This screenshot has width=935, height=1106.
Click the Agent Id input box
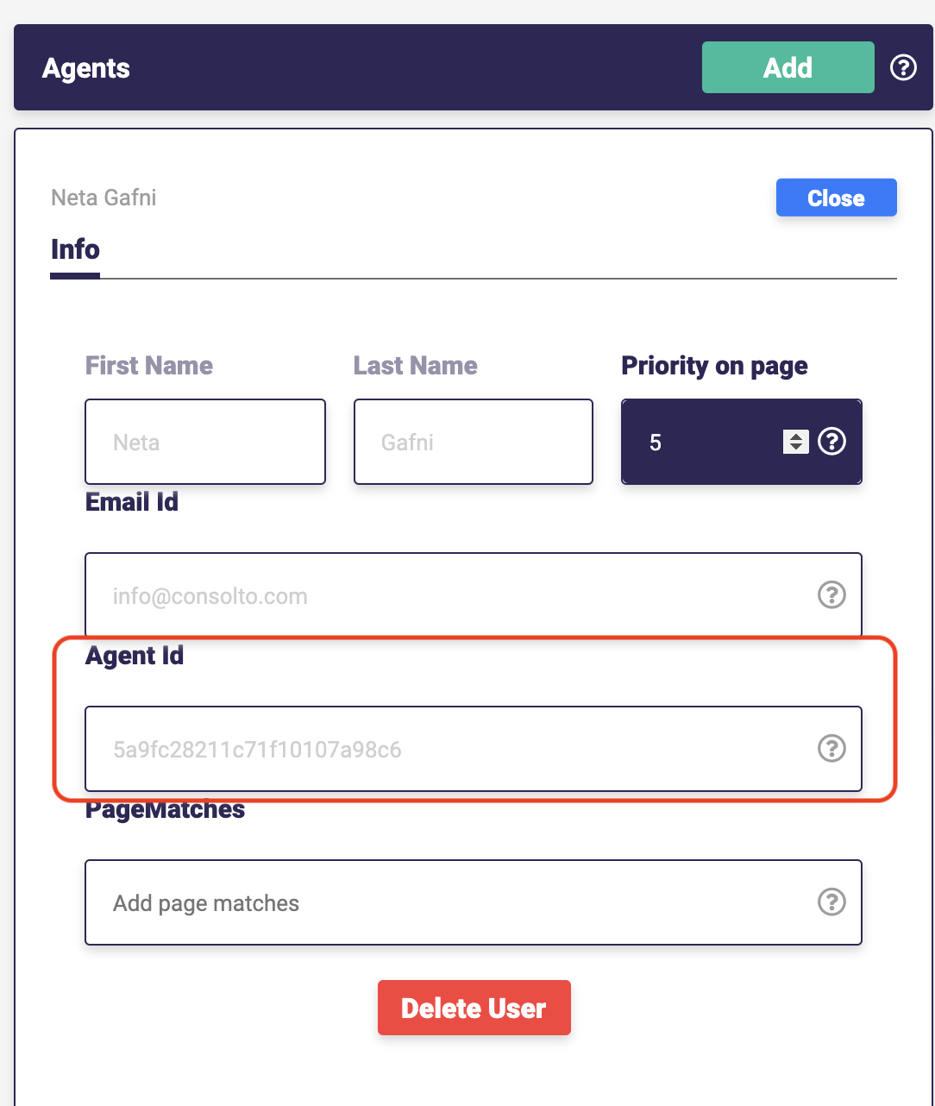474,748
